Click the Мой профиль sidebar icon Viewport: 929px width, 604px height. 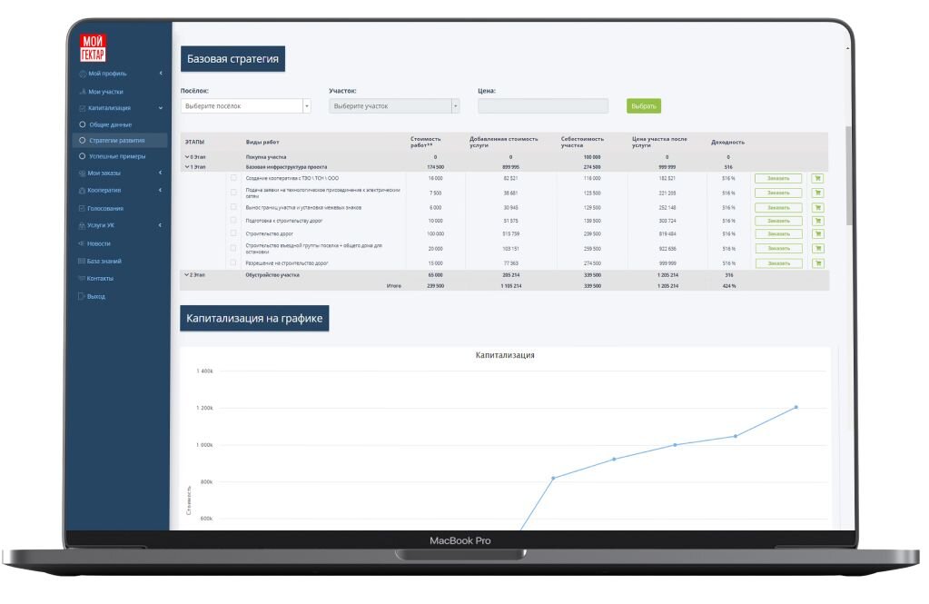click(83, 74)
